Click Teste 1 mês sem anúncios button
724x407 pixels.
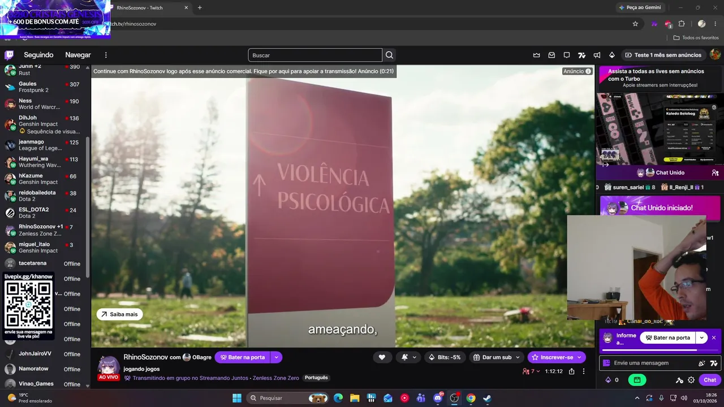tap(663, 55)
